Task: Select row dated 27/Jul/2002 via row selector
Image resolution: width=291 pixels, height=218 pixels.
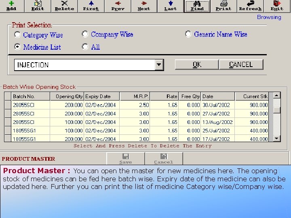Action: pos(8,113)
